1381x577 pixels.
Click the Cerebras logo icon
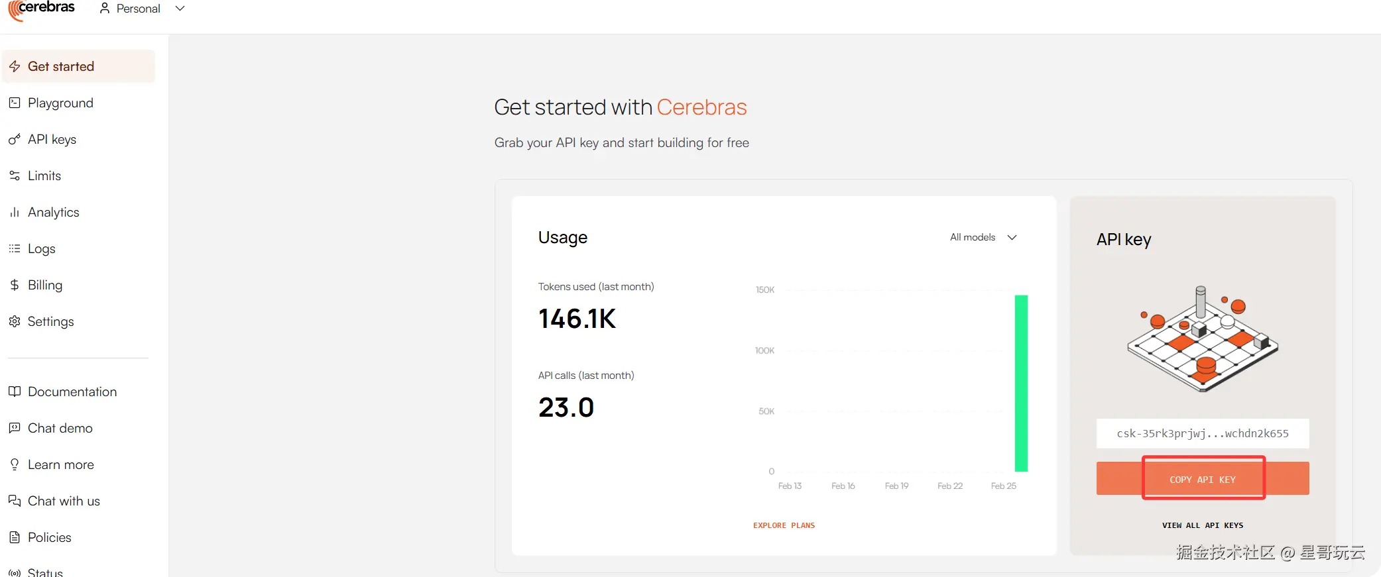[x=15, y=9]
